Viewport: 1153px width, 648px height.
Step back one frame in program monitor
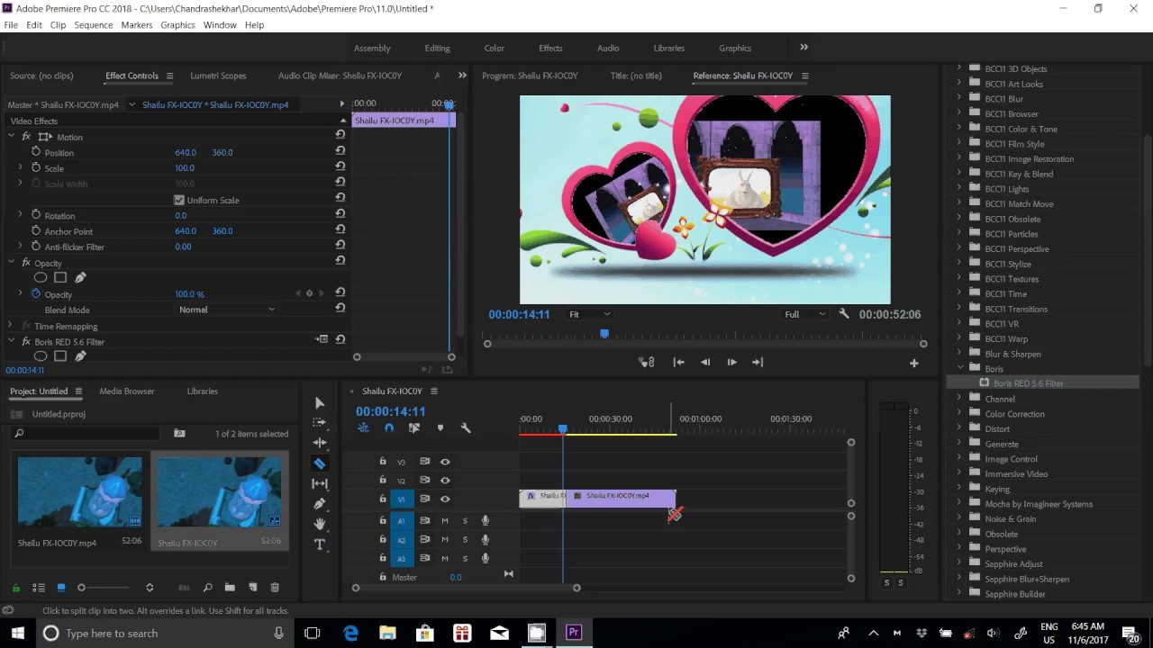[x=705, y=363]
